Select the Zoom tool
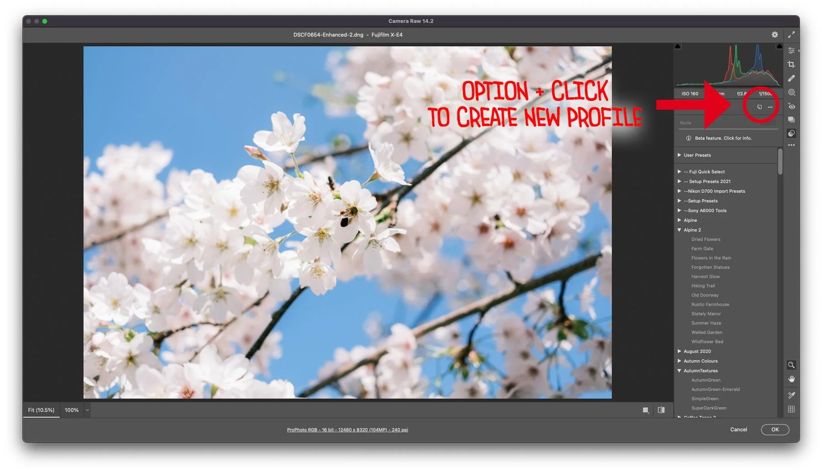The height and width of the screenshot is (472, 822). [x=791, y=365]
